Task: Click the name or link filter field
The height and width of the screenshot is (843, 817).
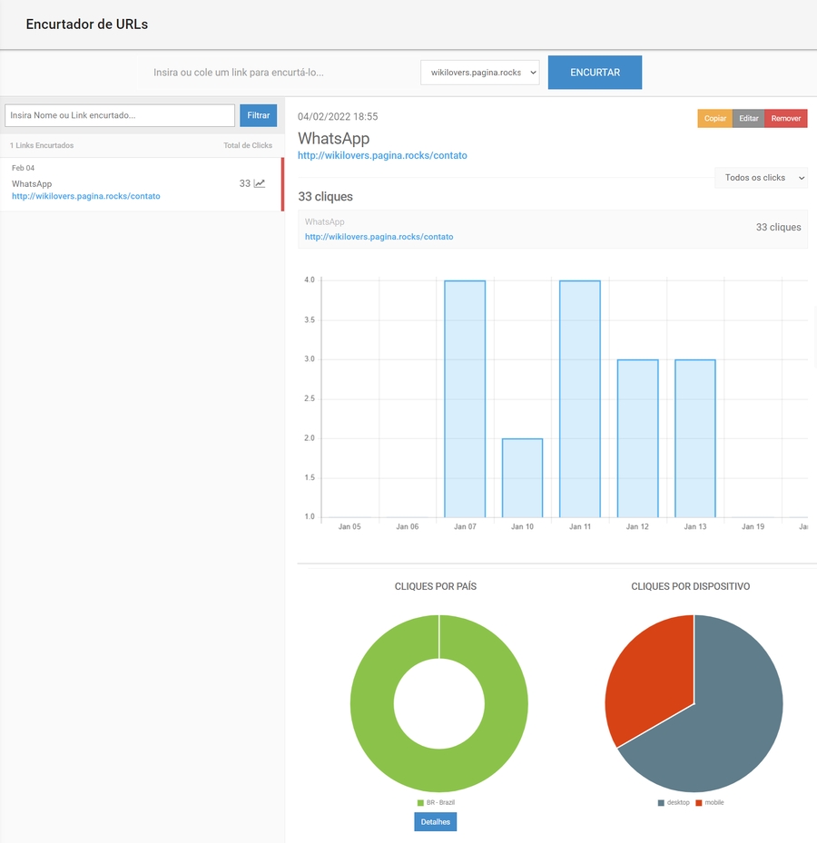Action: pos(120,115)
